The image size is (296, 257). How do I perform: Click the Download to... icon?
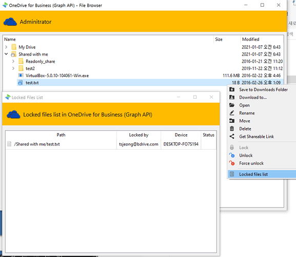(232, 97)
